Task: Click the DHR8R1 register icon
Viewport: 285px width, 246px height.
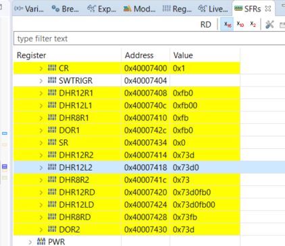Action: (52, 117)
